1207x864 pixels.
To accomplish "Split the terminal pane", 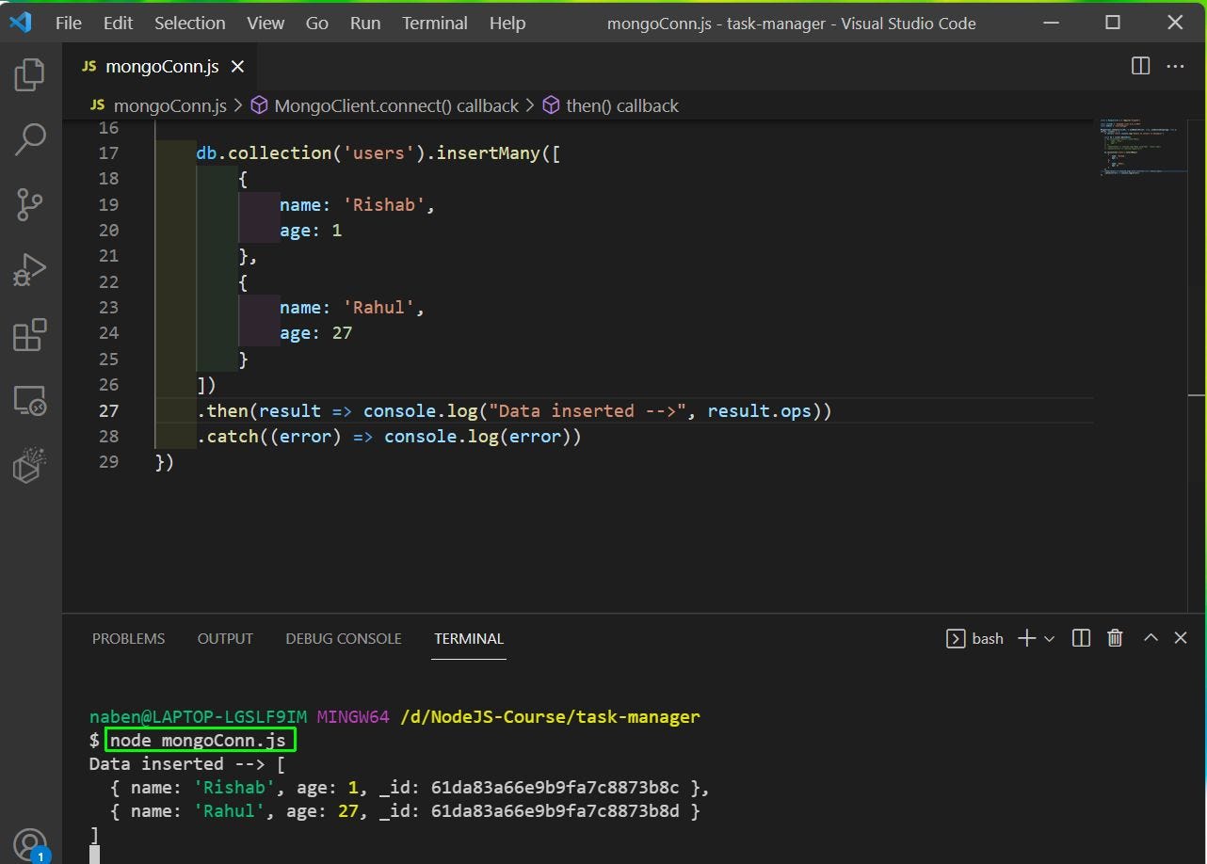I will (1081, 638).
